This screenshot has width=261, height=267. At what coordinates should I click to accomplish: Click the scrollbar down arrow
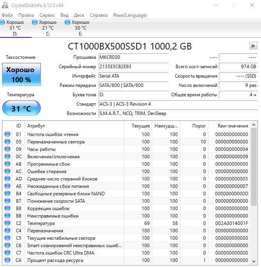[x=254, y=261]
